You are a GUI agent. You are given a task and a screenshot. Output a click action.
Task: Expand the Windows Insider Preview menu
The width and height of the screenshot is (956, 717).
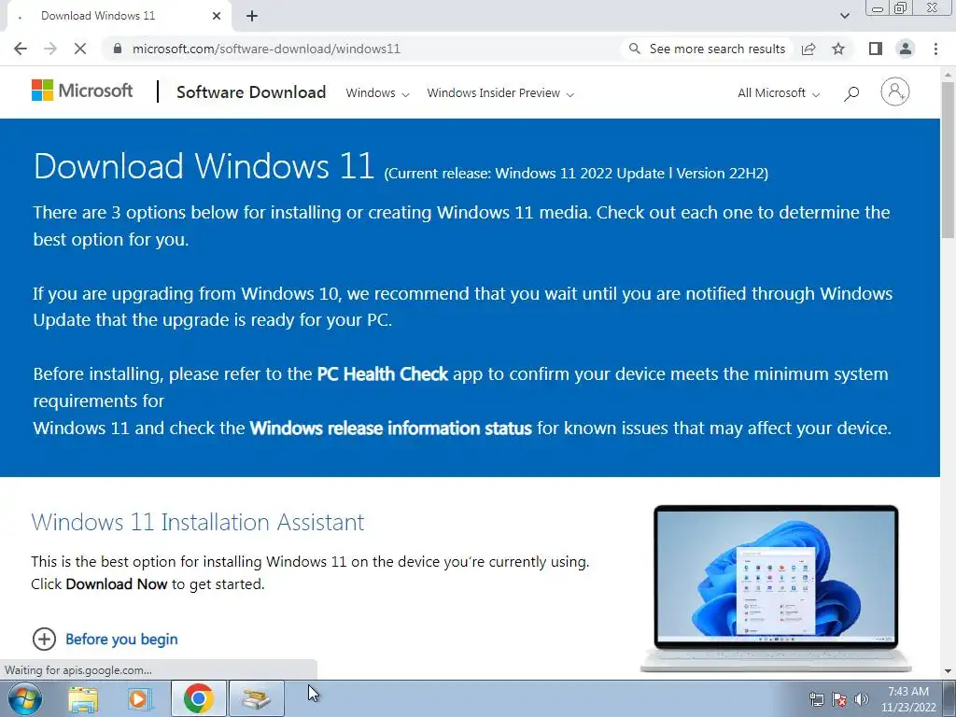(x=500, y=93)
